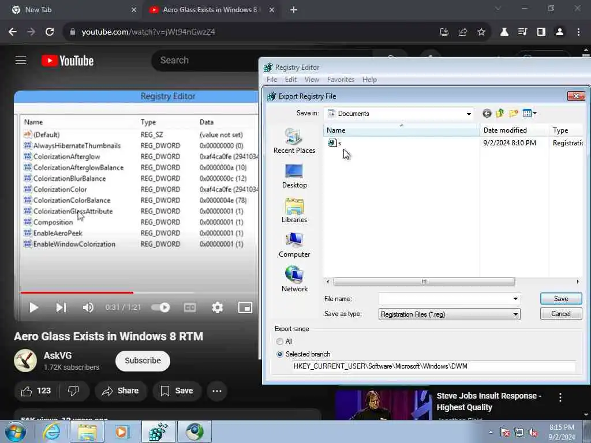
Task: Open Steve Jobs Insult Response video thumbnail
Action: click(x=383, y=406)
